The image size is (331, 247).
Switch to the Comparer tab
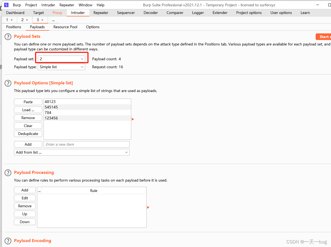click(175, 13)
